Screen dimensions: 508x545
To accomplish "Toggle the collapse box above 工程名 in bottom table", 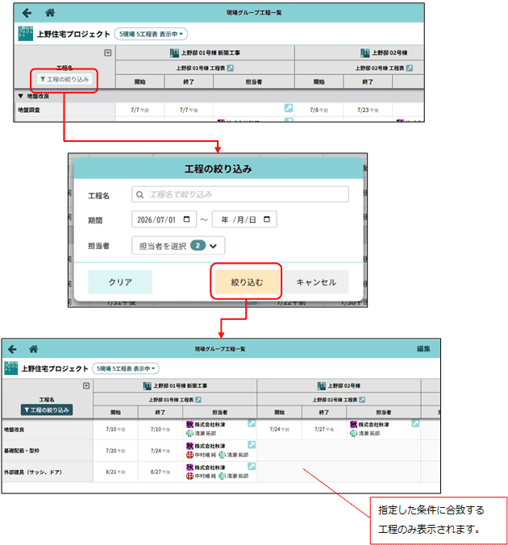I will [x=86, y=386].
